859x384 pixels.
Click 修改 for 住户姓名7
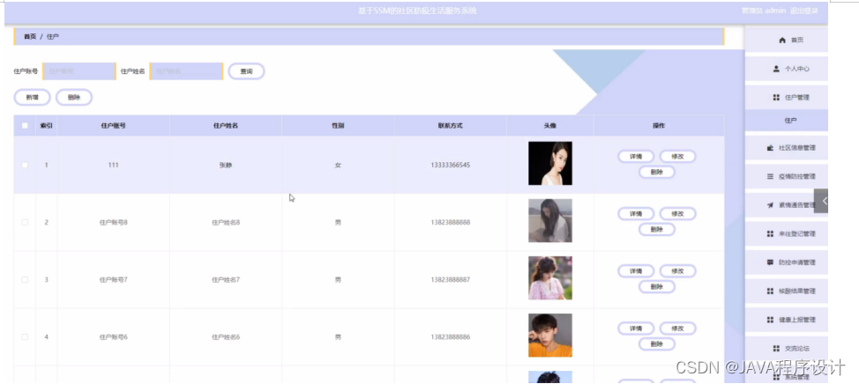[677, 270]
